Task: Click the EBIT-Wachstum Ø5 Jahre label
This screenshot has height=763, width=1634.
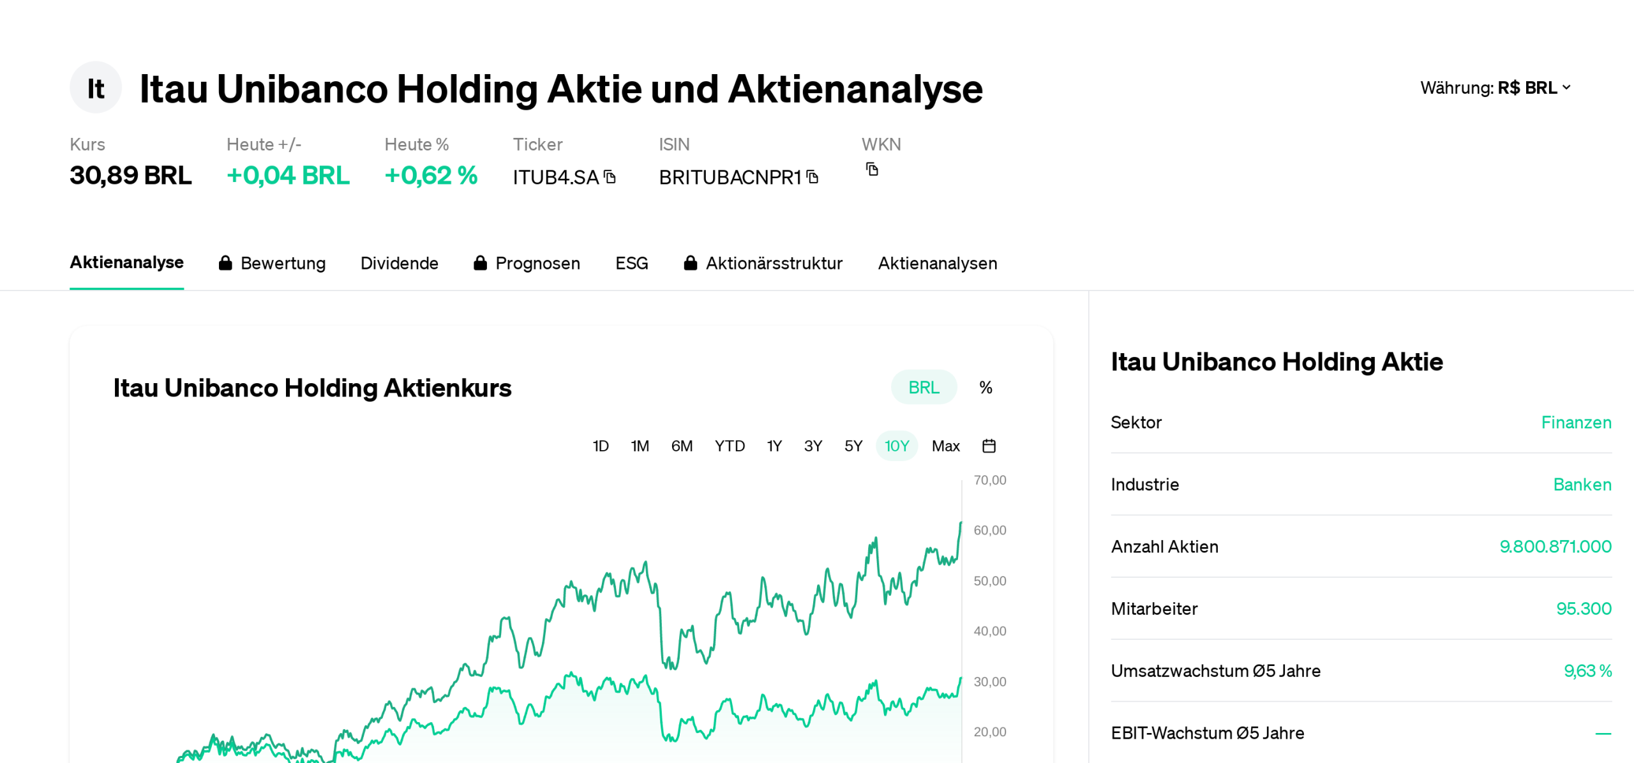Action: 1207,732
